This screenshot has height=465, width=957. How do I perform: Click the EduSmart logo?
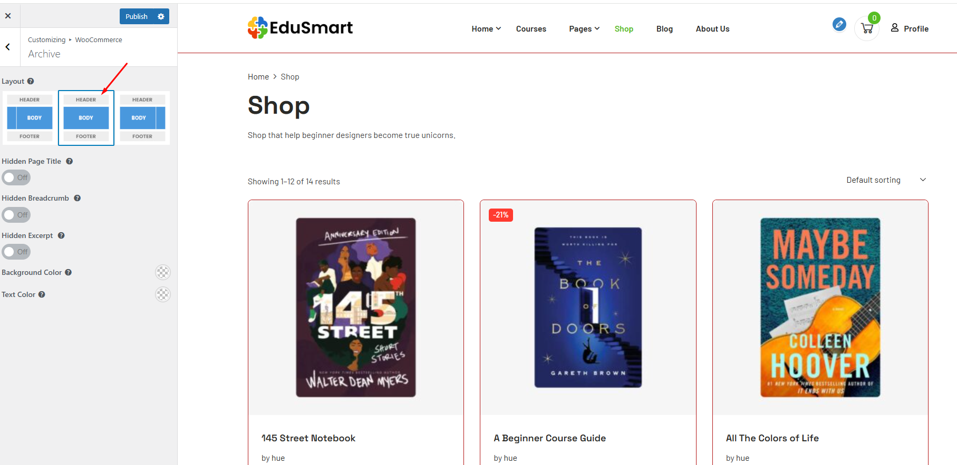(300, 28)
